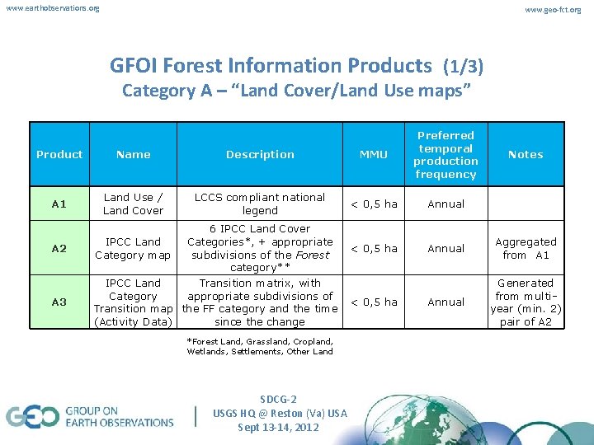Open the www.geo-fct.org link

tap(553, 10)
